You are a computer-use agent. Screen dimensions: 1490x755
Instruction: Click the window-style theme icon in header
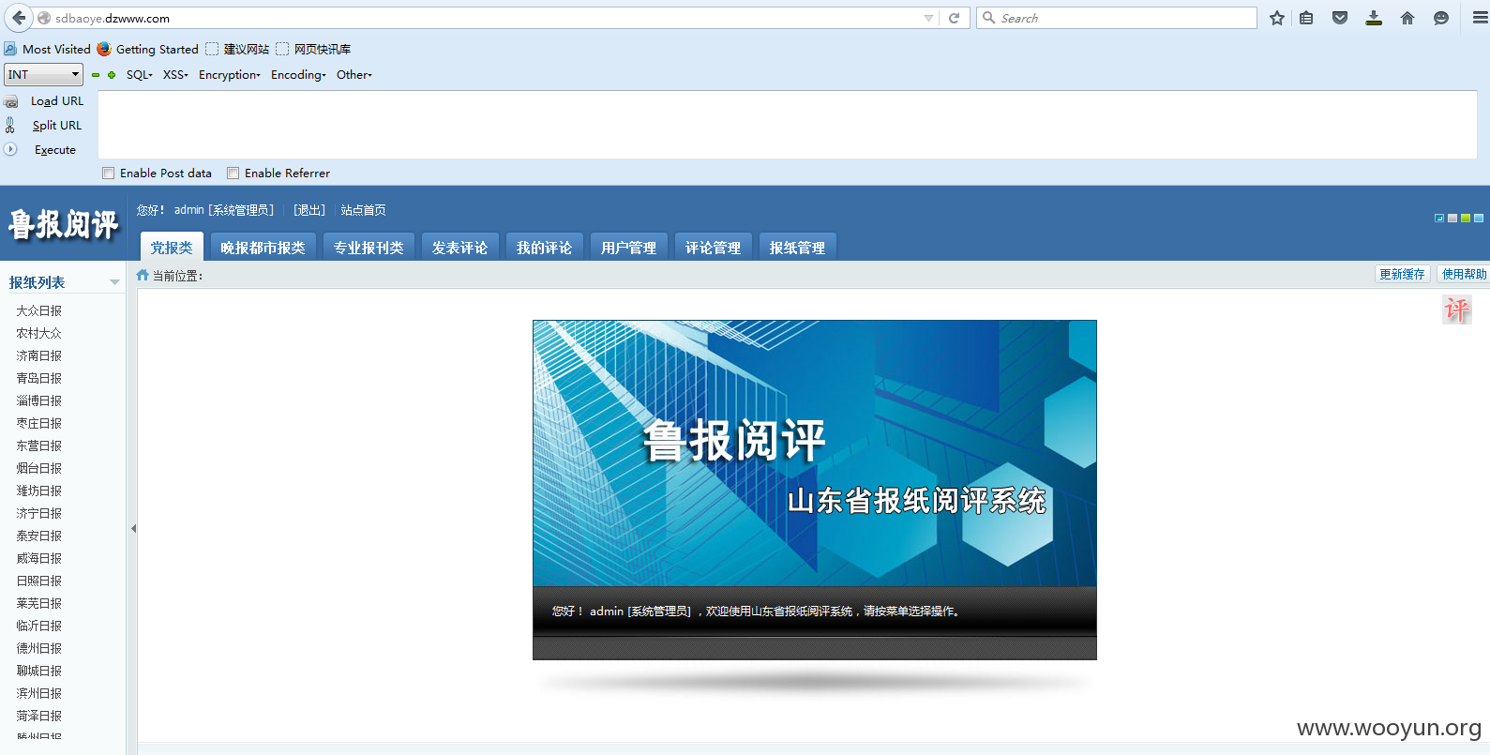(x=1439, y=218)
